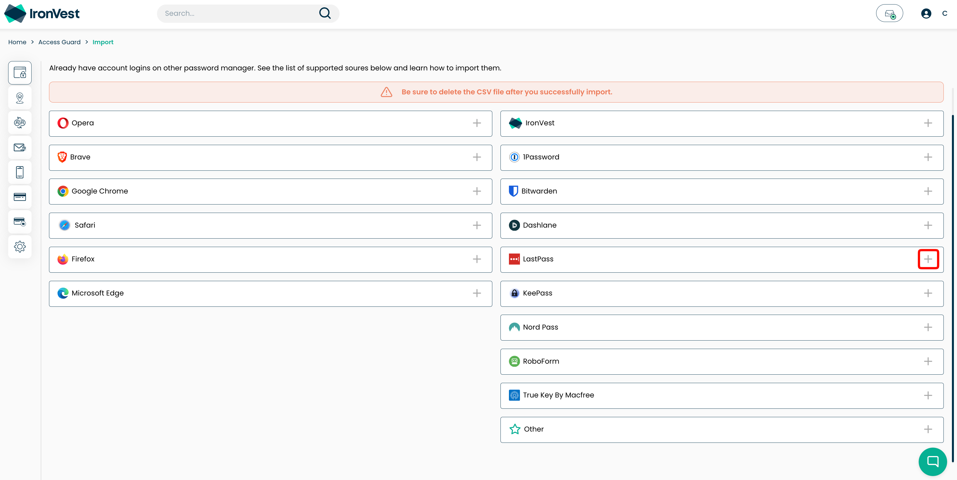Image resolution: width=957 pixels, height=480 pixels.
Task: Click the Brave lion logo
Action: [62, 157]
